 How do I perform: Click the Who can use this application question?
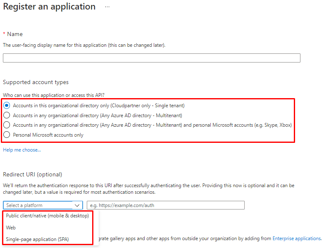[53, 95]
